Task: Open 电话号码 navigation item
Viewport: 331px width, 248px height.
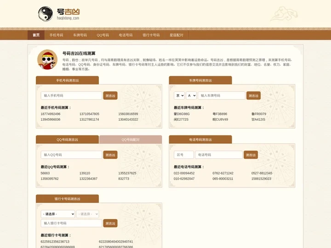Action: pos(126,35)
